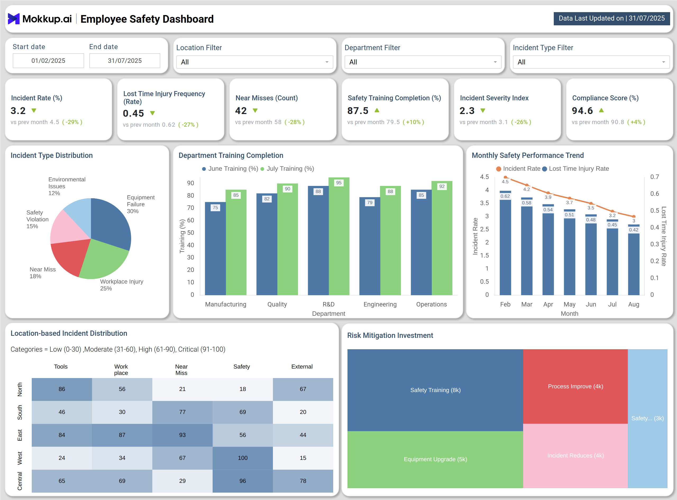Click the Lost Time Injury Rate legend dot

[545, 169]
